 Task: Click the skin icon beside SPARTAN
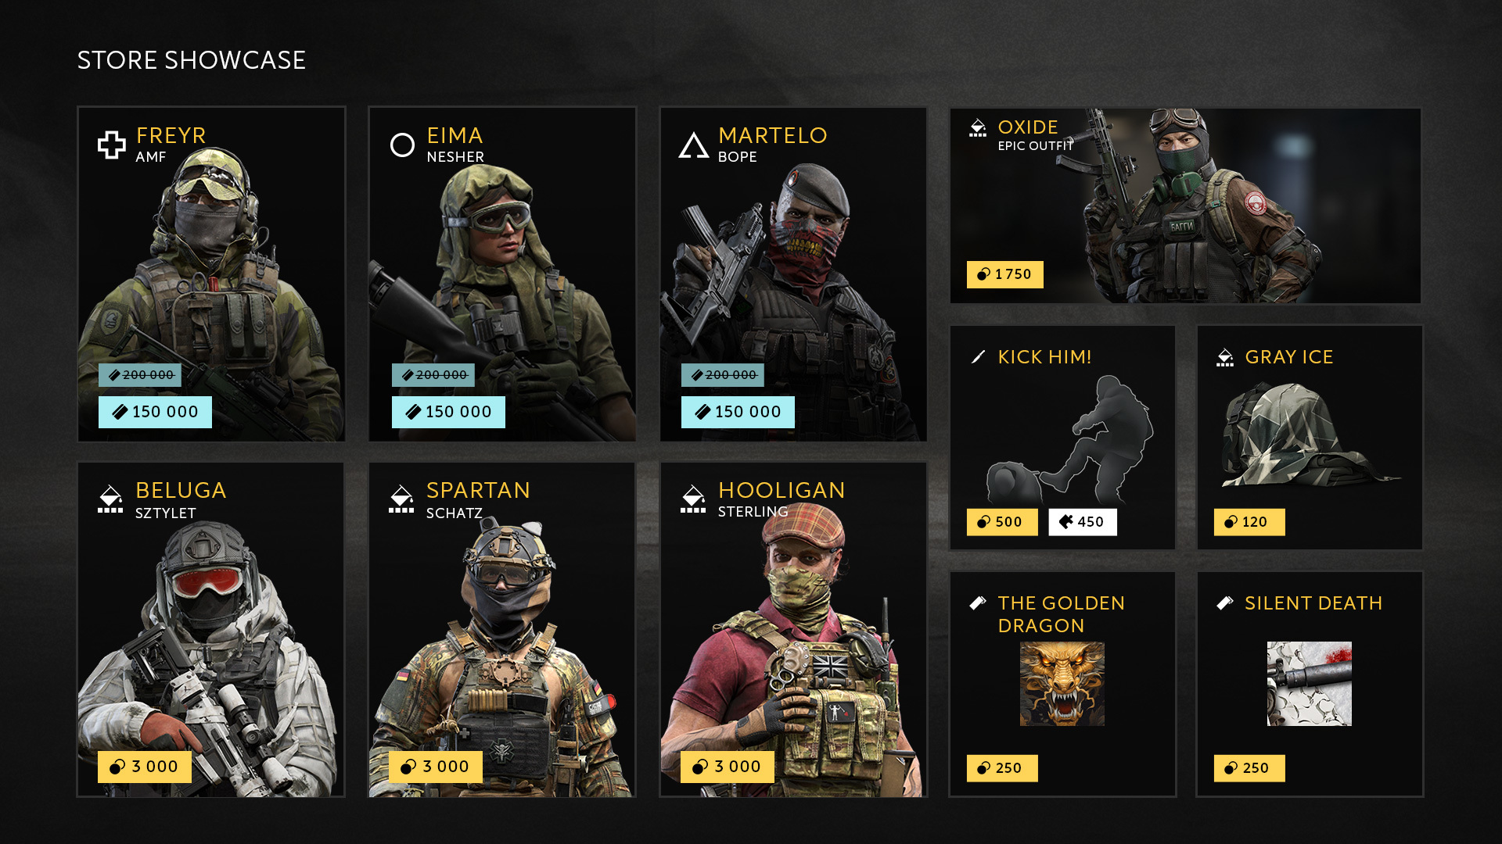[x=401, y=499]
